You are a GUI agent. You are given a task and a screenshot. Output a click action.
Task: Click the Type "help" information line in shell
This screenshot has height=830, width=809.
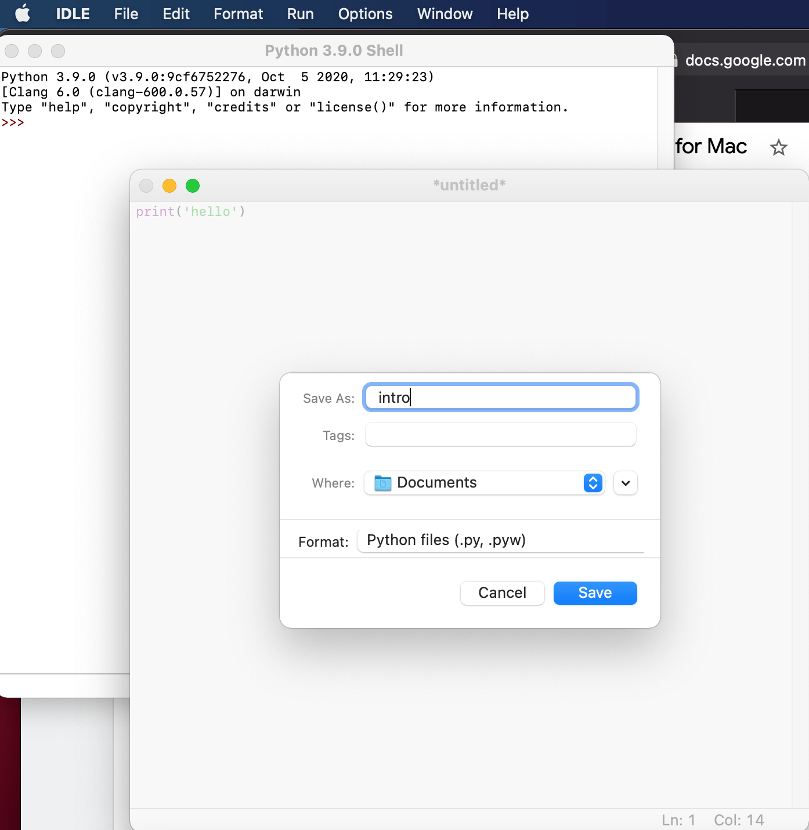coord(284,107)
